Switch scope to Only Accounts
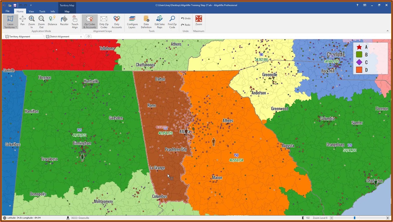The image size is (393, 222). [117, 21]
